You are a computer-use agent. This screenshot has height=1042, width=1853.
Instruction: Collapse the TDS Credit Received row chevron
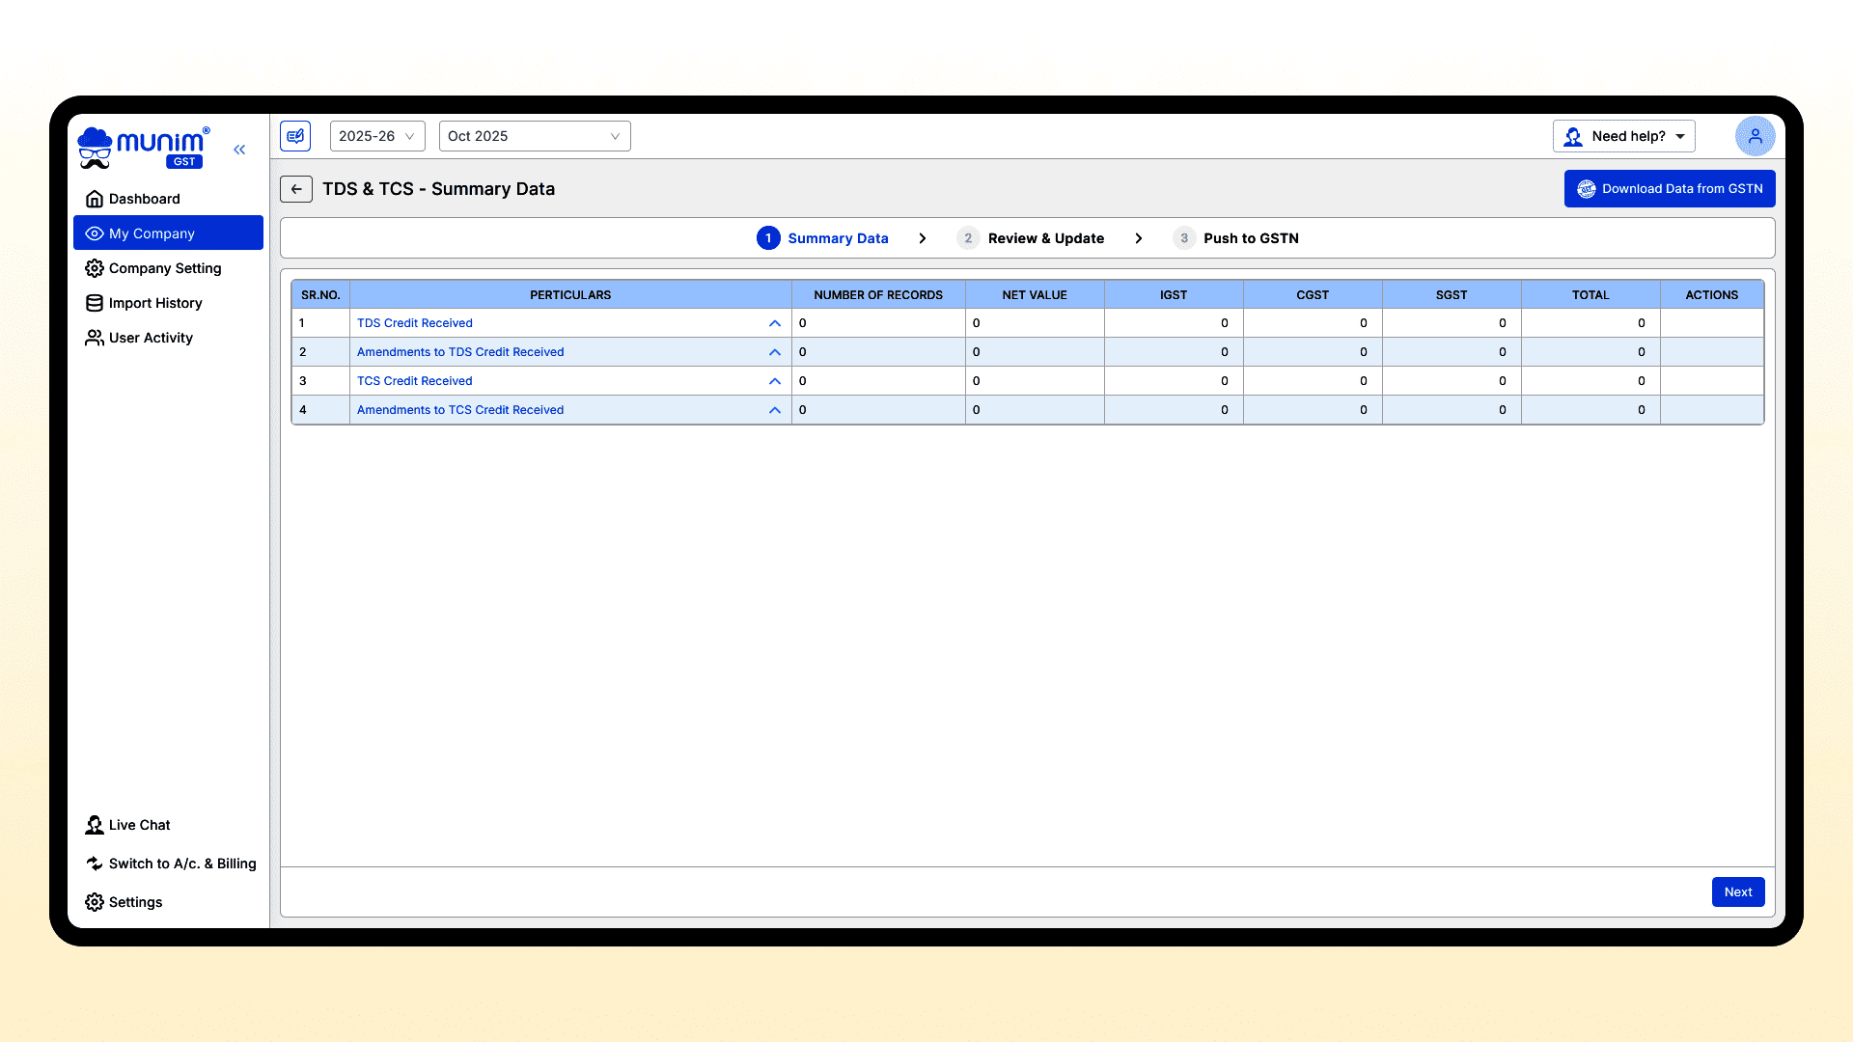pyautogui.click(x=774, y=323)
